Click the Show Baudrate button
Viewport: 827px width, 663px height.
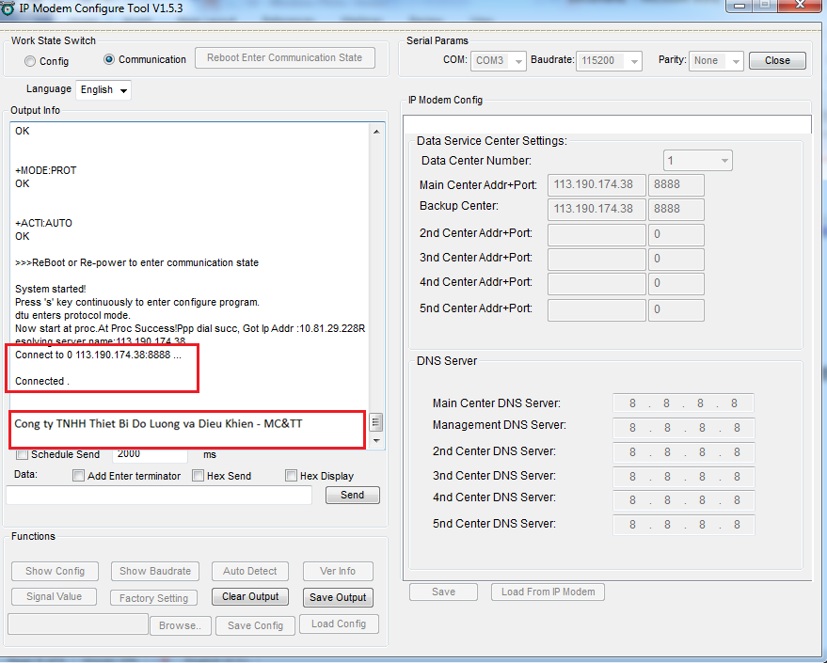point(155,571)
